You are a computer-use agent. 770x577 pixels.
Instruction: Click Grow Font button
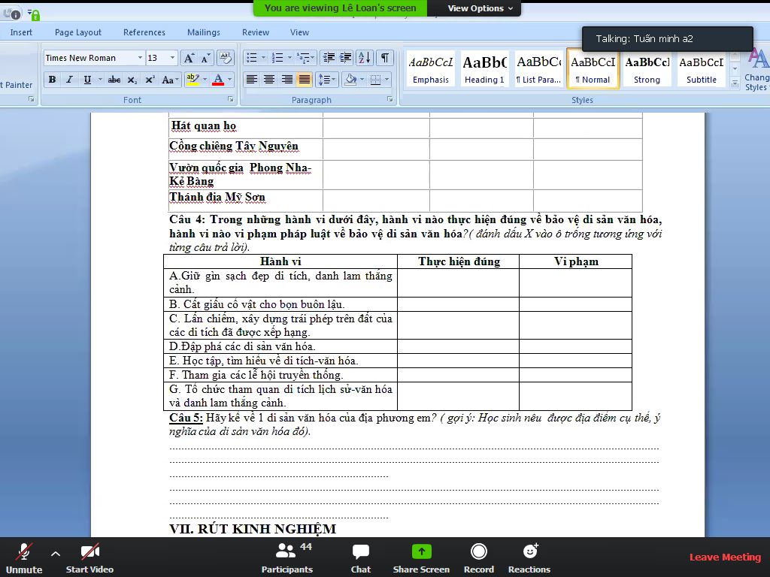click(189, 58)
